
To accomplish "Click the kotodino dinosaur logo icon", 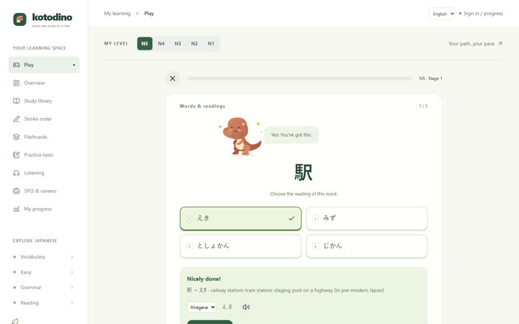I will tap(19, 19).
